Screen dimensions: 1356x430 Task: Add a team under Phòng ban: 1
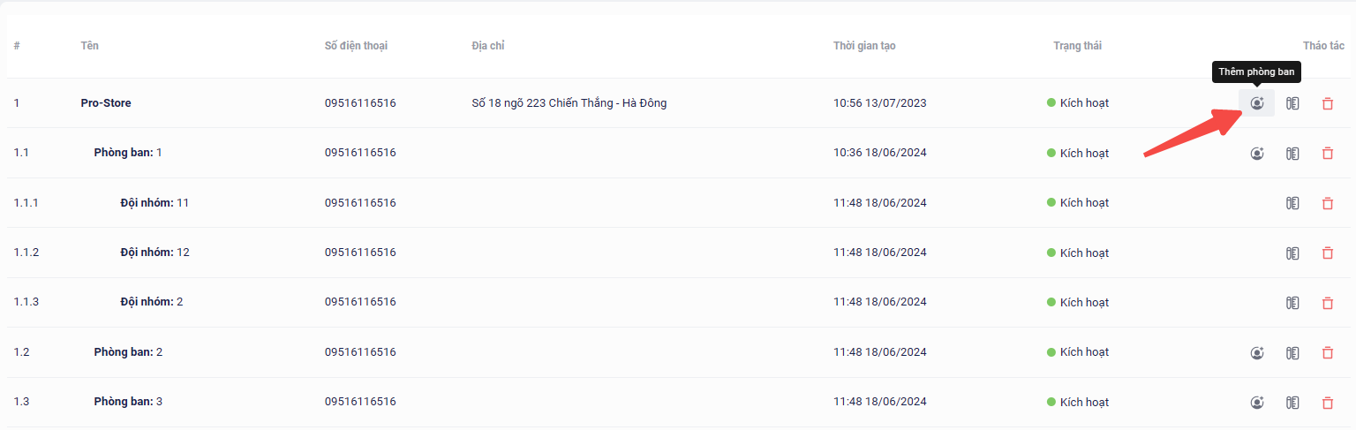[1257, 154]
